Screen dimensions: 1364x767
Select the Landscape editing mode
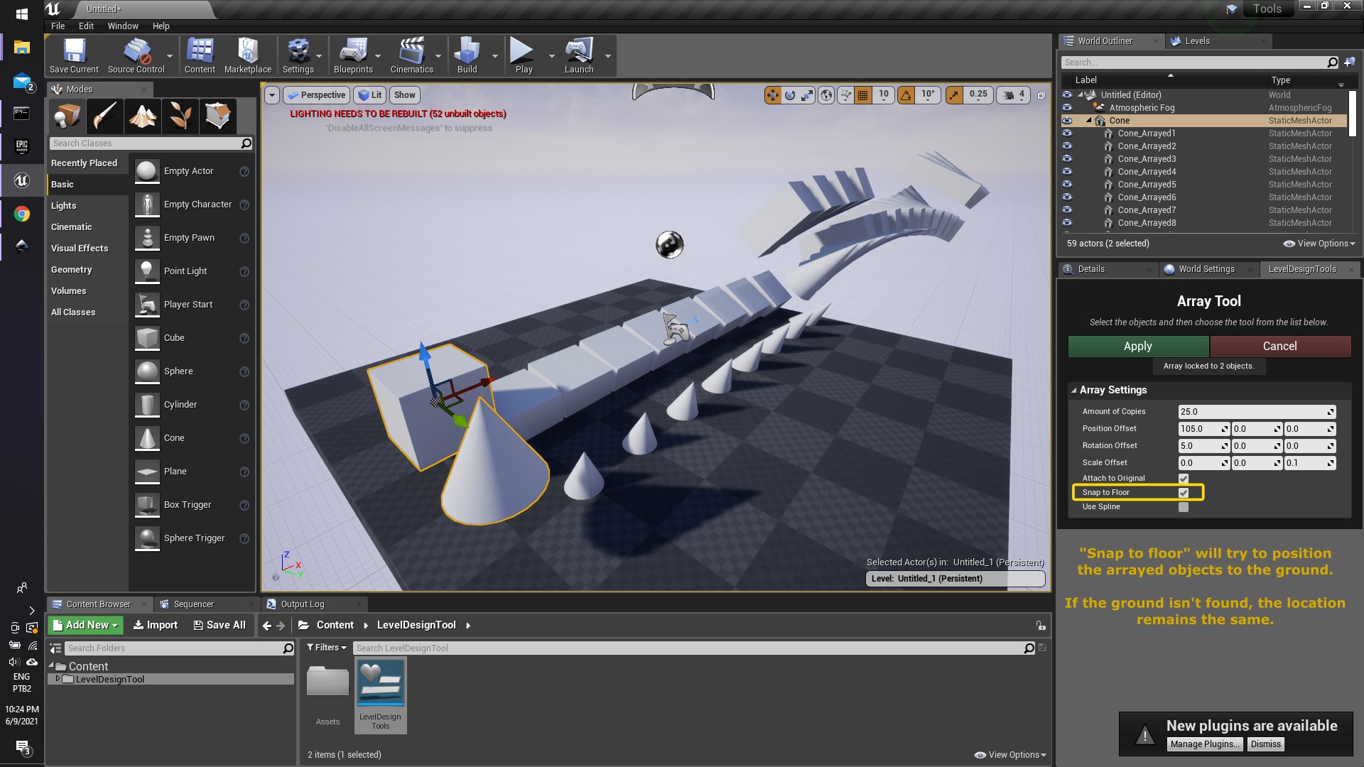(x=142, y=116)
